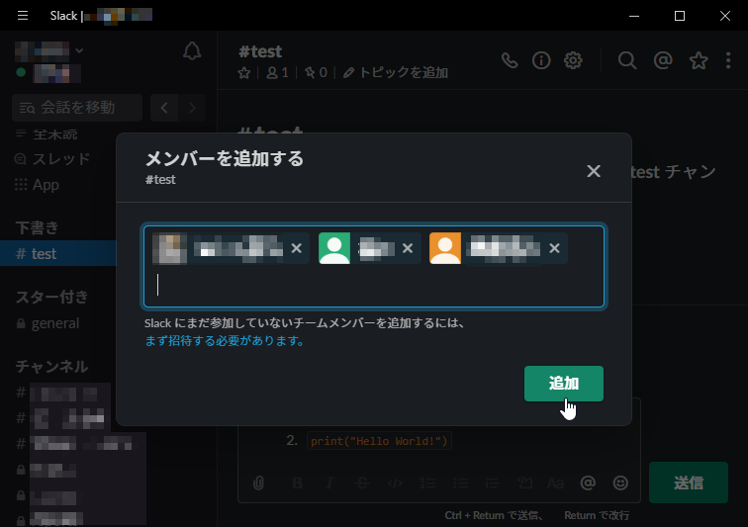
Task: Insert code block in composer
Action: click(x=524, y=483)
